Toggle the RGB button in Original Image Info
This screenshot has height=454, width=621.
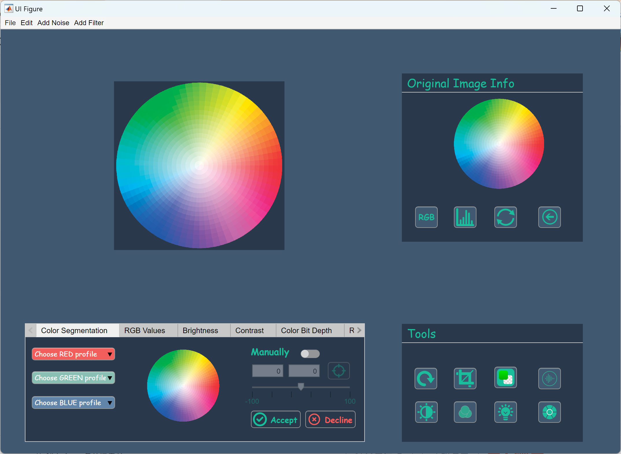[x=427, y=217]
